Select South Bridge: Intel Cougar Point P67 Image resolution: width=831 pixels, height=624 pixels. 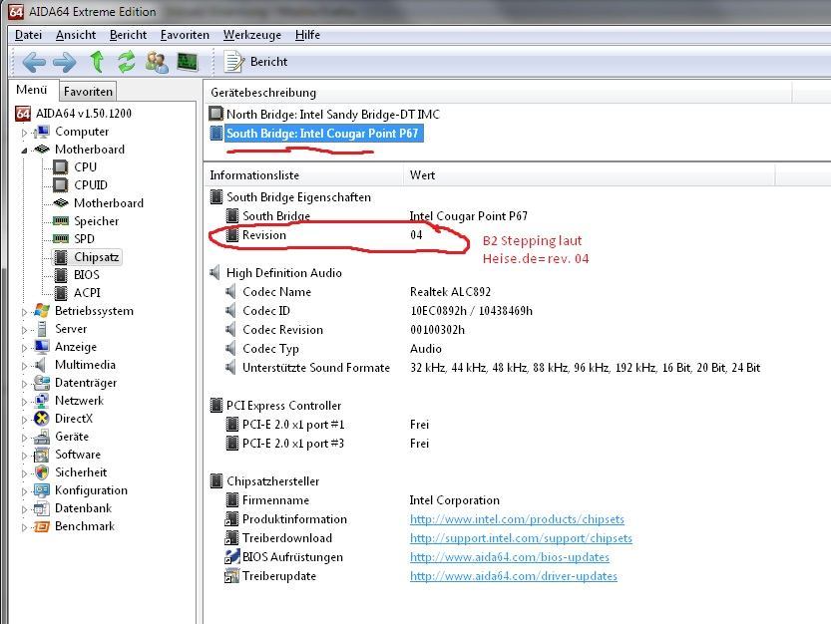point(322,133)
